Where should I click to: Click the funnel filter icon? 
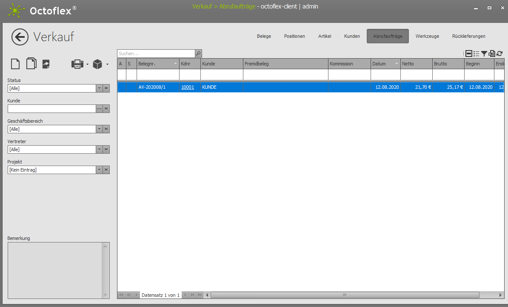(484, 54)
